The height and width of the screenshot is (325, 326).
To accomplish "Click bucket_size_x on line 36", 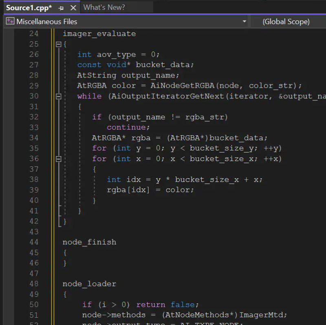I will click(x=222, y=159).
